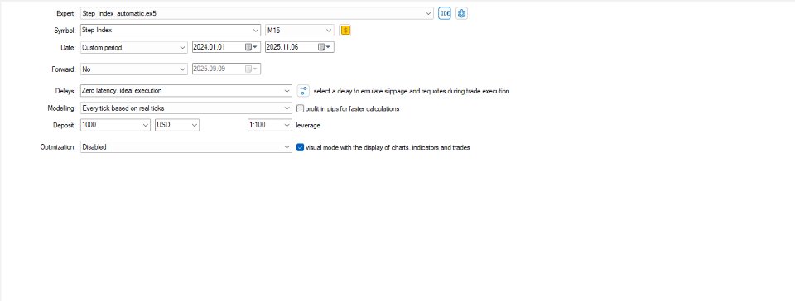
Task: Disable visual mode with display of charts
Action: tap(300, 147)
